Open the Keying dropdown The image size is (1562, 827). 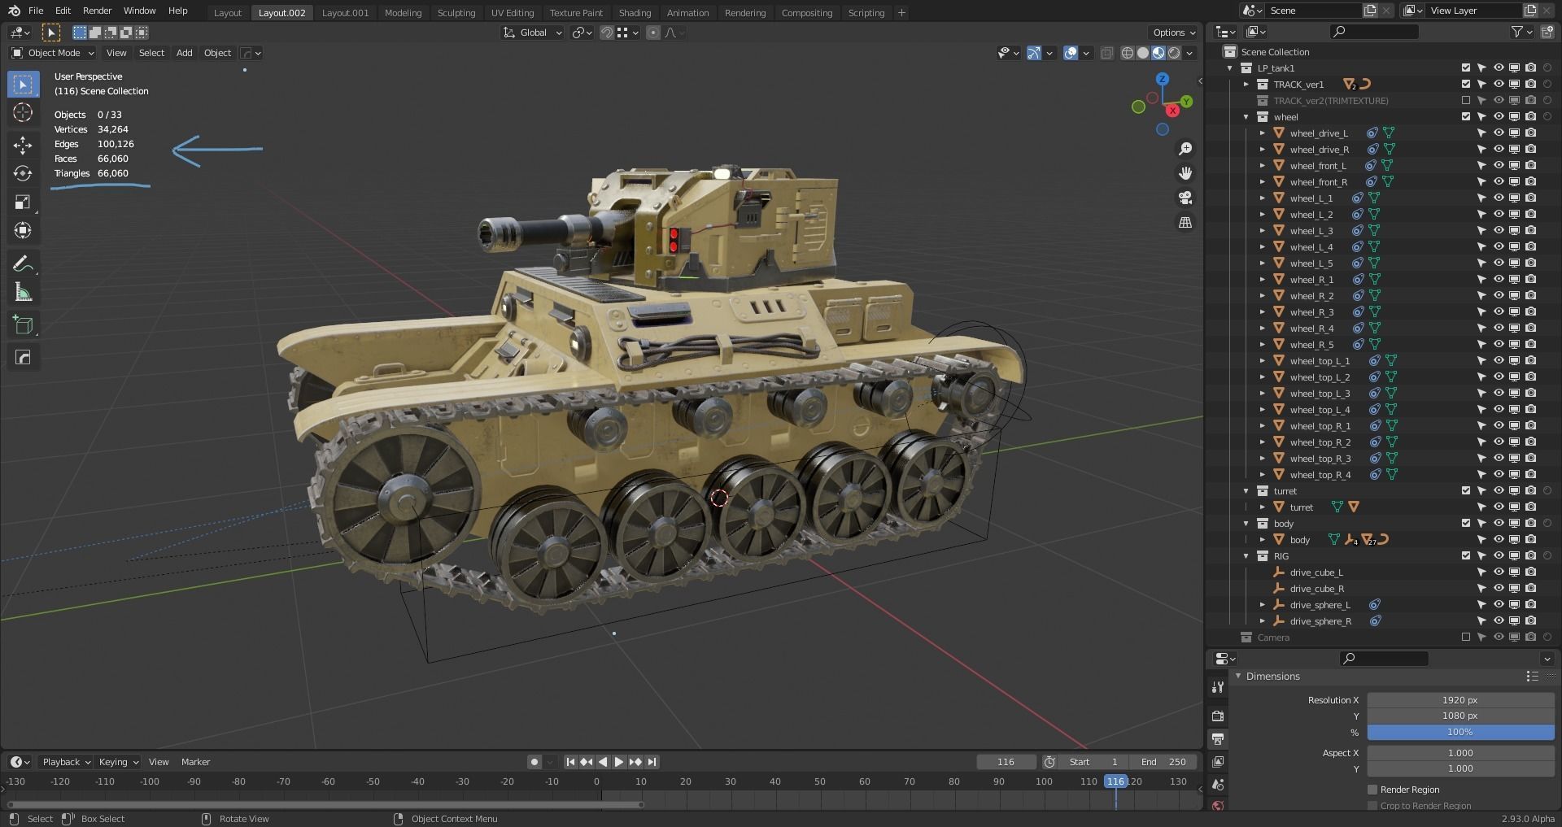tap(118, 762)
